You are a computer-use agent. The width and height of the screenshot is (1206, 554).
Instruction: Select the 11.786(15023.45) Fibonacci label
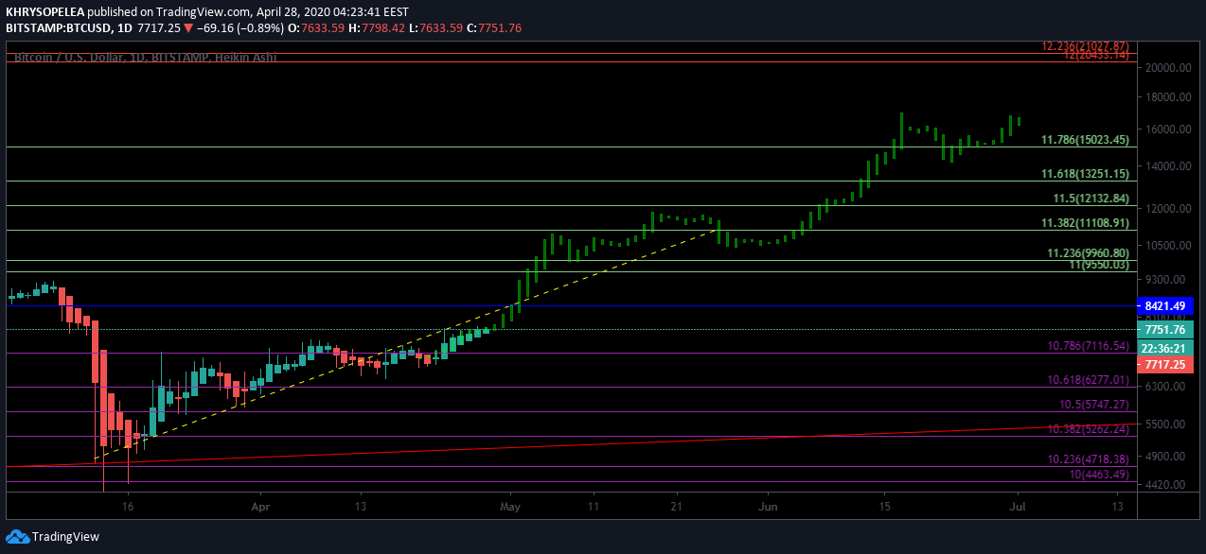(x=1085, y=139)
